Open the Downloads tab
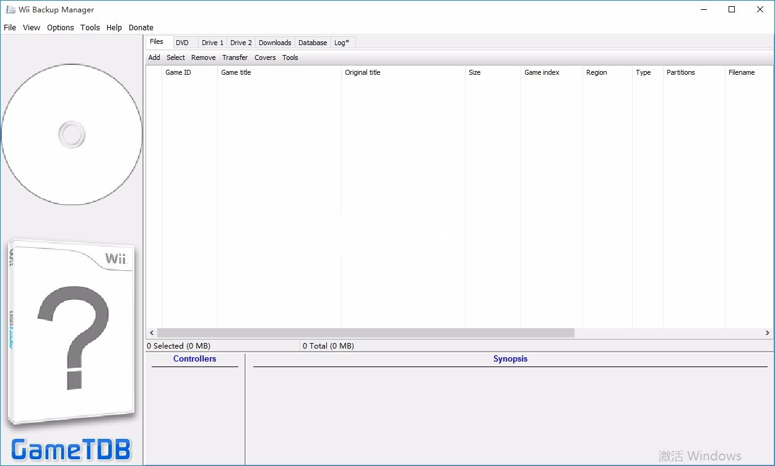This screenshot has width=775, height=466. coord(275,43)
